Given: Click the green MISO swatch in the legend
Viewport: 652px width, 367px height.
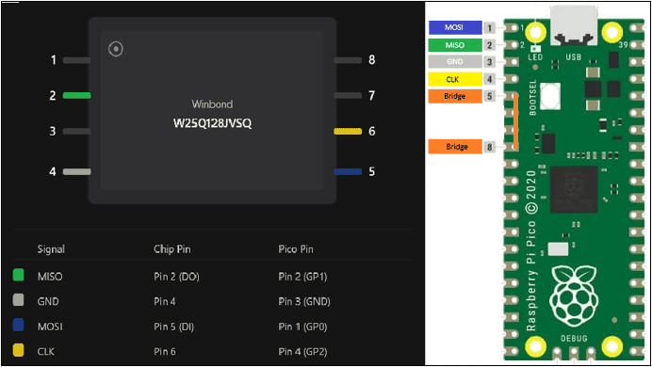Looking at the screenshot, I should pyautogui.click(x=18, y=275).
